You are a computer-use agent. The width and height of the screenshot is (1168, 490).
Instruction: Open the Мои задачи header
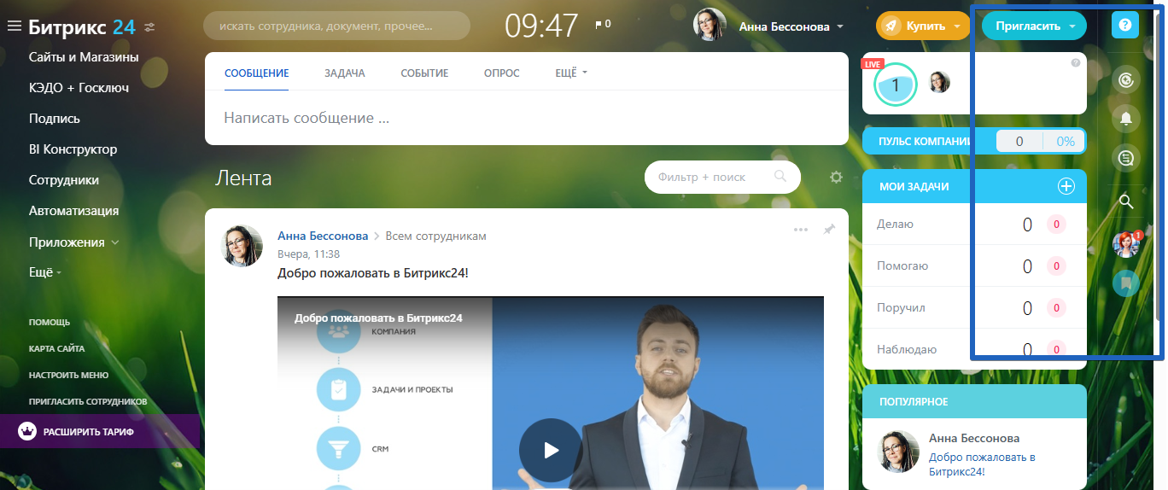[914, 186]
